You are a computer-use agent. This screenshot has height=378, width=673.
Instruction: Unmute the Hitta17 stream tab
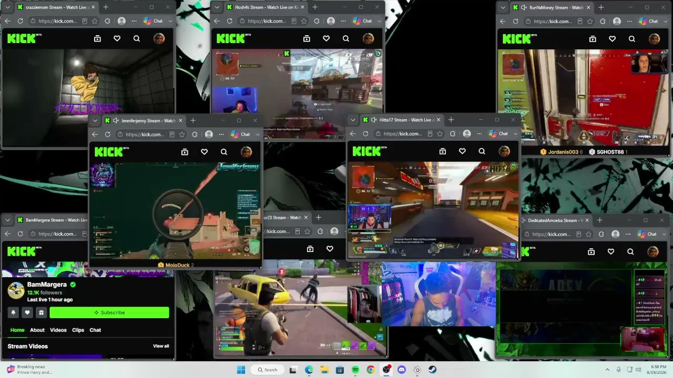[374, 120]
